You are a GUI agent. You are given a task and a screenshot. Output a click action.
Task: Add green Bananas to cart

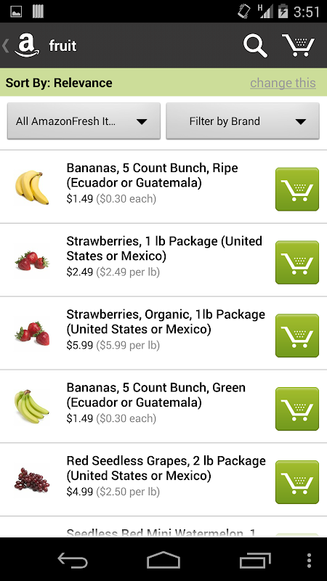pyautogui.click(x=297, y=409)
